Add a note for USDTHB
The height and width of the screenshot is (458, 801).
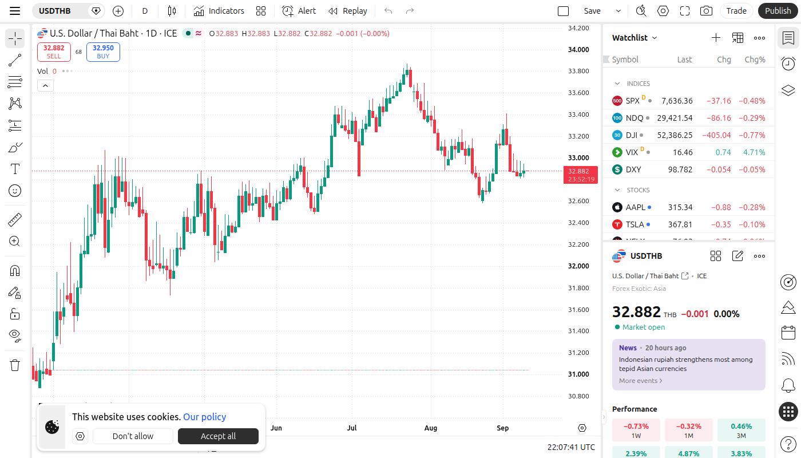(737, 256)
